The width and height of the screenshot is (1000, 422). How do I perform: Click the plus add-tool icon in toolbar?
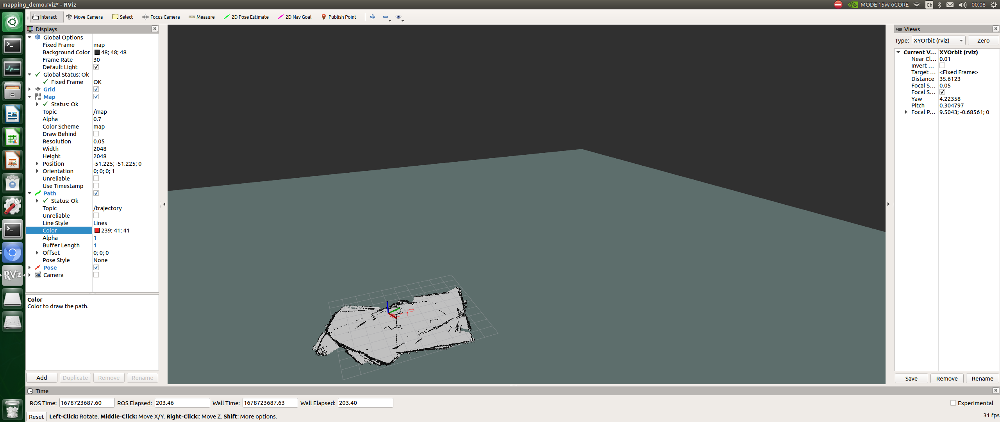click(372, 17)
